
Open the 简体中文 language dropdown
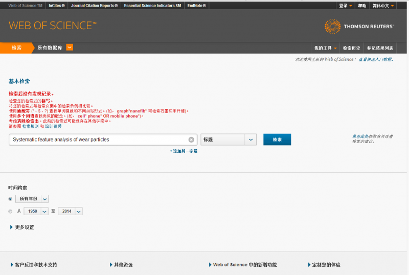click(383, 6)
